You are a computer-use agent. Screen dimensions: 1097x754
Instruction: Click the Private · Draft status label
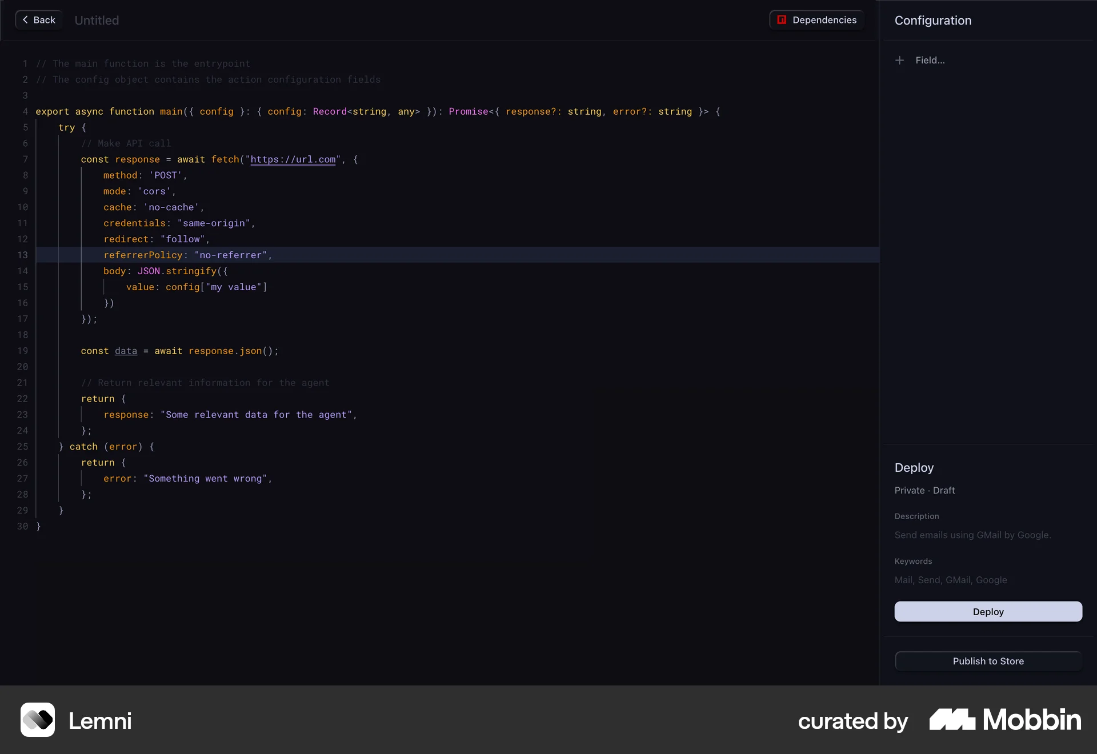(x=924, y=490)
